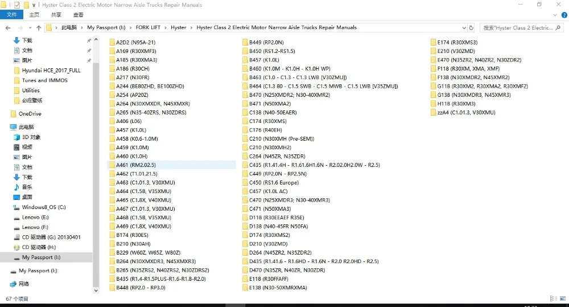The height and width of the screenshot is (307, 569).
Task: Select B457 (K1.0L) folder name
Action: (x=264, y=60)
